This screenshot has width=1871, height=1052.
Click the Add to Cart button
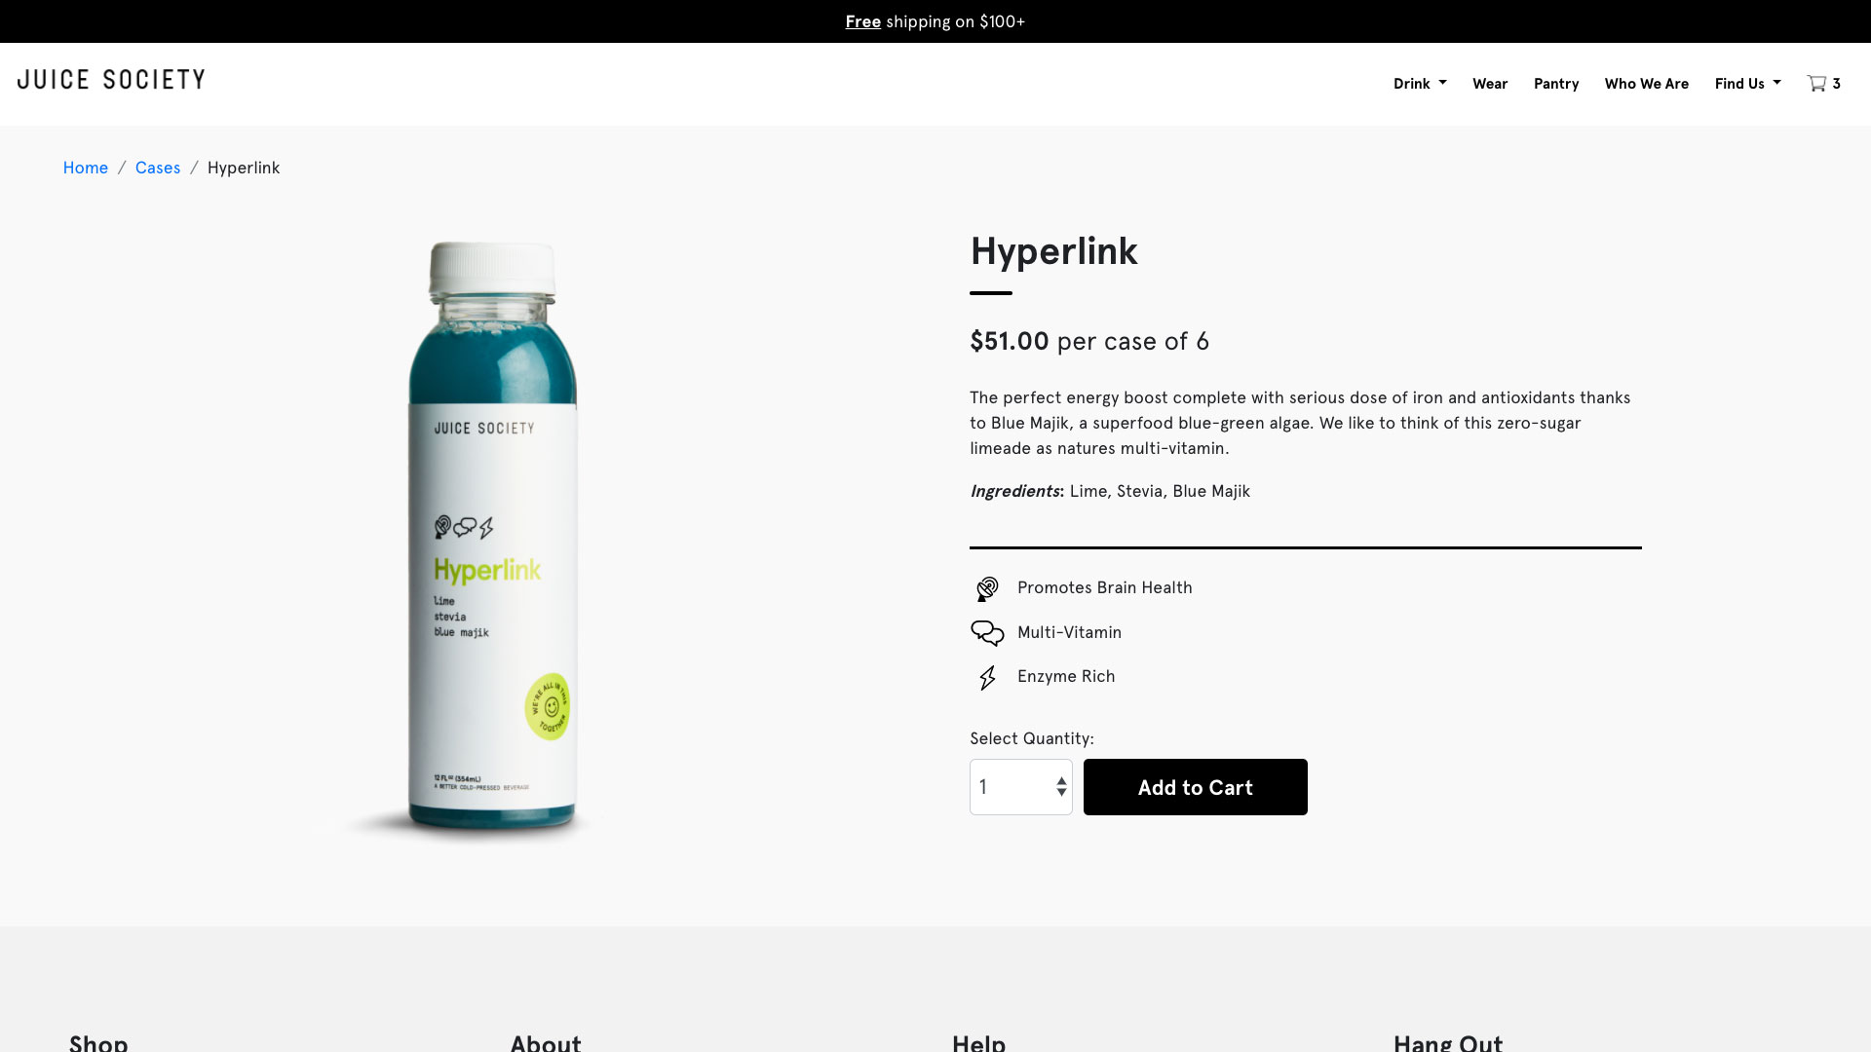pyautogui.click(x=1196, y=787)
